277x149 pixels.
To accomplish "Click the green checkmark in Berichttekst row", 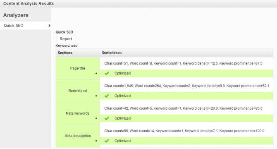I will pos(107,96).
